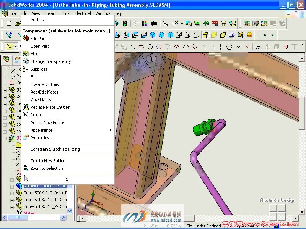Select the Parallelogram sketch tool
This screenshot has height=229, width=306.
[x=194, y=47]
